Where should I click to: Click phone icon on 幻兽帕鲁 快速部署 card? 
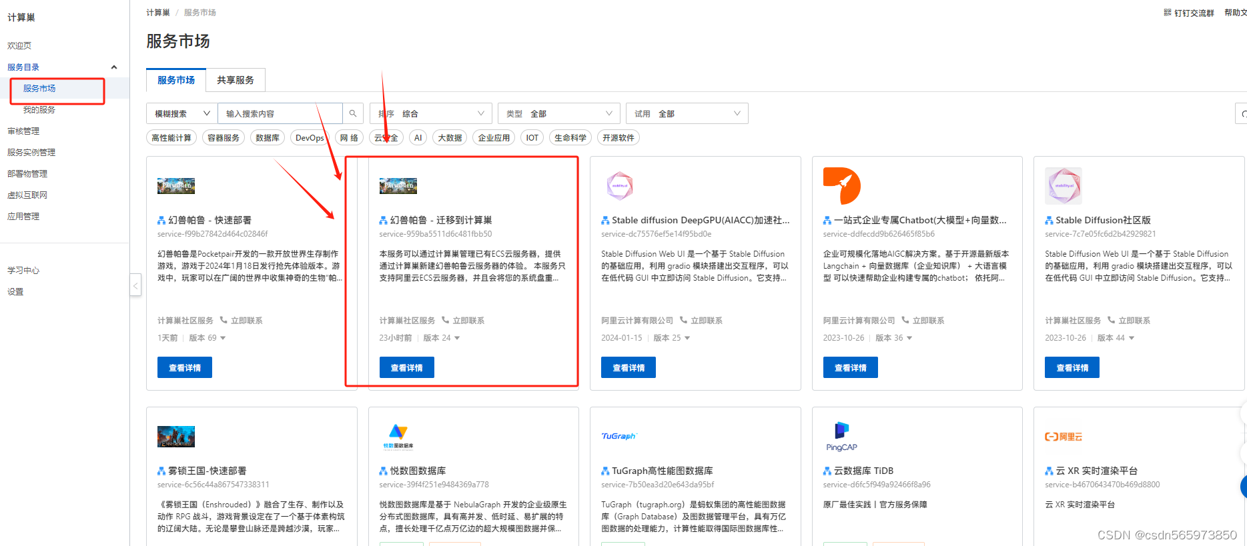[224, 320]
